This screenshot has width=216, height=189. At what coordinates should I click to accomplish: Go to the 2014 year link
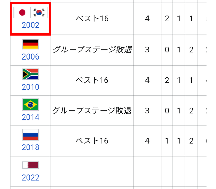[x=31, y=117]
